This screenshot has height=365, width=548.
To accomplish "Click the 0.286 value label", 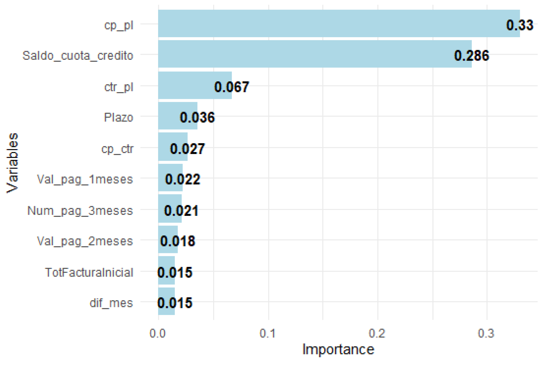I will click(x=471, y=56).
